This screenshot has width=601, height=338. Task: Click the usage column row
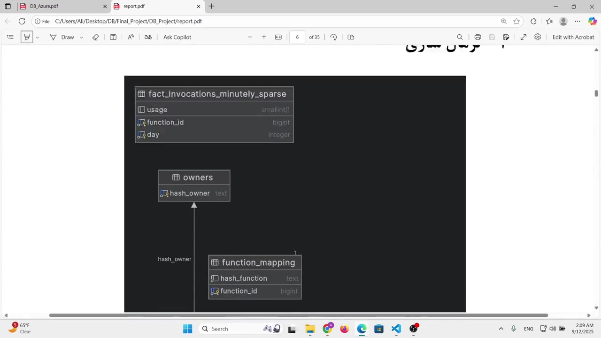(214, 109)
